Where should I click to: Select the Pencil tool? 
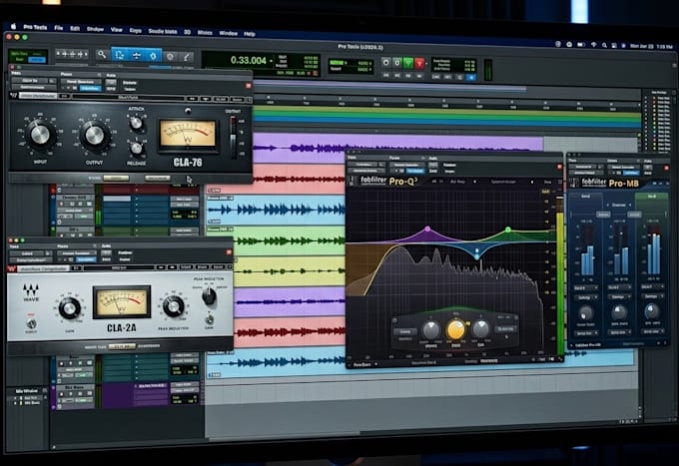pos(186,57)
